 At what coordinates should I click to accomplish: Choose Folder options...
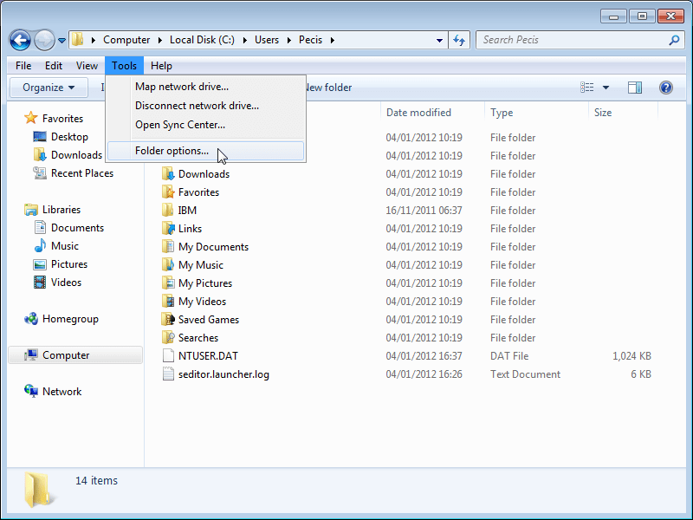(206, 151)
